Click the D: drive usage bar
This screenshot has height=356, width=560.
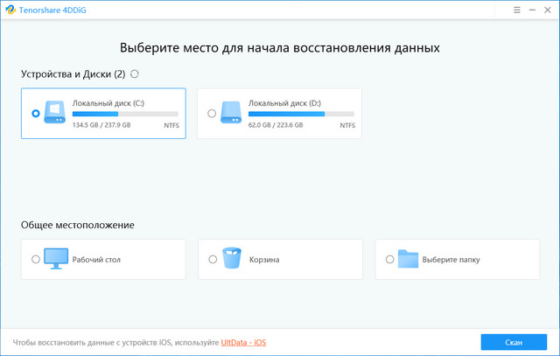pyautogui.click(x=302, y=114)
